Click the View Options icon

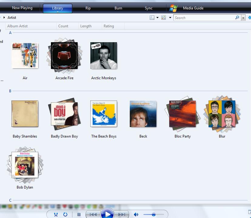tap(164, 18)
